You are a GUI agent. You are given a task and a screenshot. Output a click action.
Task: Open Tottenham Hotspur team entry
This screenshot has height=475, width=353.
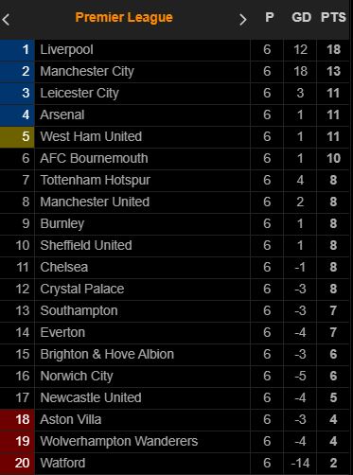point(174,181)
